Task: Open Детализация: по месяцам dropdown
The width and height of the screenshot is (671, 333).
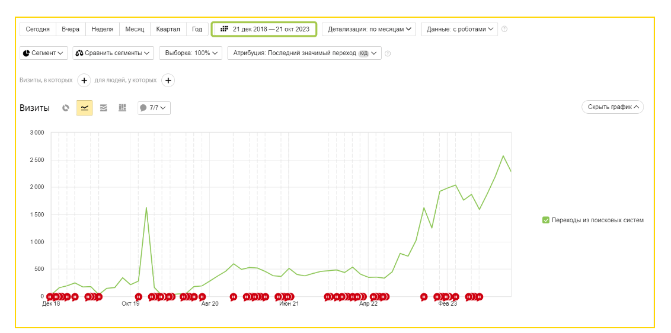Action: tap(369, 30)
